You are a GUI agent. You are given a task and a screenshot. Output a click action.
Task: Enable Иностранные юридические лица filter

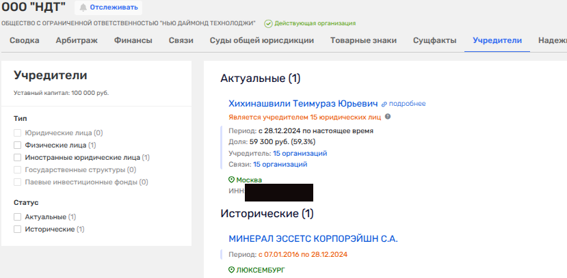click(18, 157)
